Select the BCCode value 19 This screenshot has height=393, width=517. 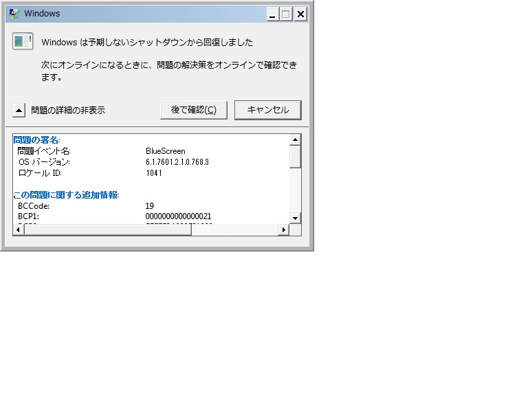(x=149, y=206)
